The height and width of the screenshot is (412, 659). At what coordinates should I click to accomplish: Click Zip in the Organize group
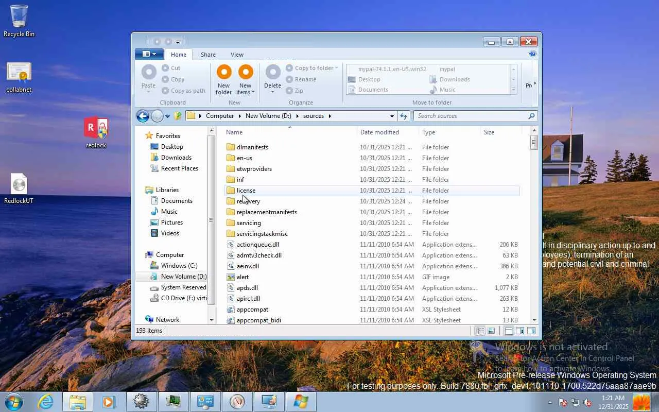tap(294, 91)
